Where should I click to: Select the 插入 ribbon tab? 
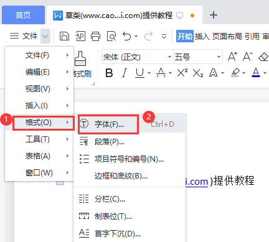coord(202,36)
